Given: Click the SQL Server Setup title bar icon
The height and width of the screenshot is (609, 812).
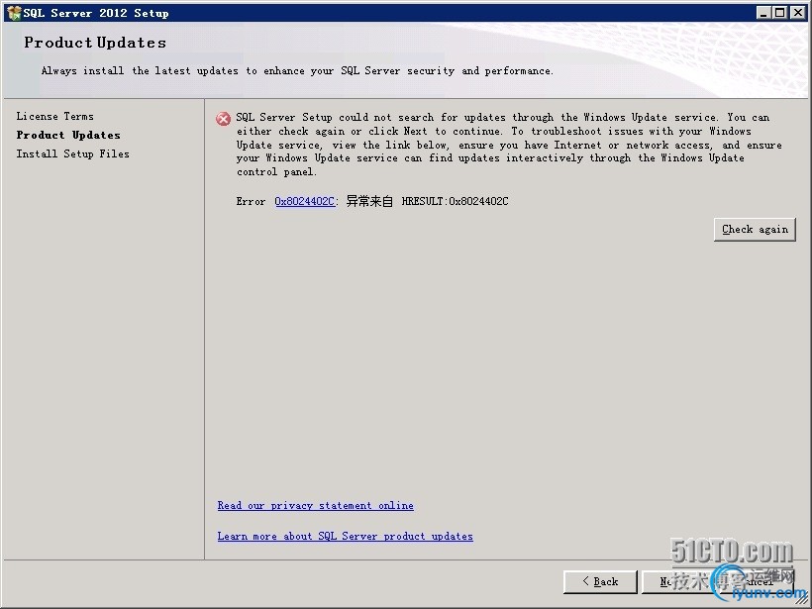Looking at the screenshot, I should (x=14, y=13).
